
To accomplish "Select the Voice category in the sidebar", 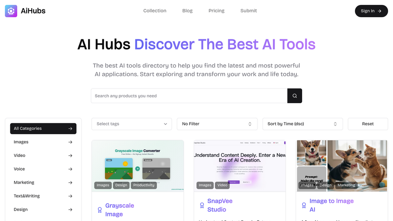I will tap(43, 169).
